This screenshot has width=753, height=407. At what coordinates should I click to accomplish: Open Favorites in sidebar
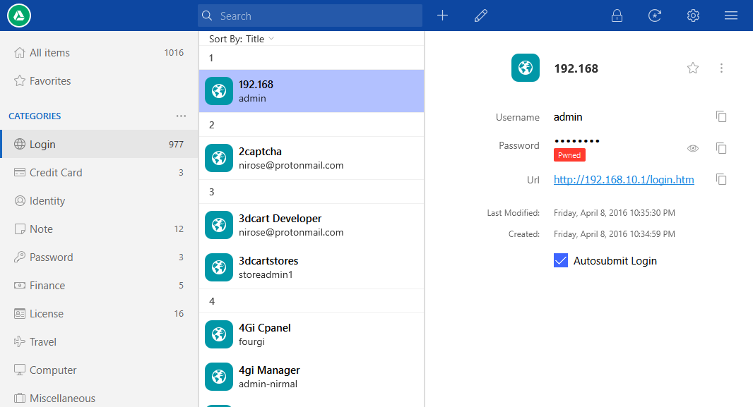(x=99, y=81)
